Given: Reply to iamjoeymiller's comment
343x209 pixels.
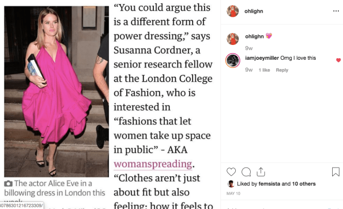Looking at the screenshot, I should point(282,70).
